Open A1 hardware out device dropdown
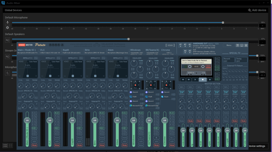272x152 pixels. click(x=181, y=45)
